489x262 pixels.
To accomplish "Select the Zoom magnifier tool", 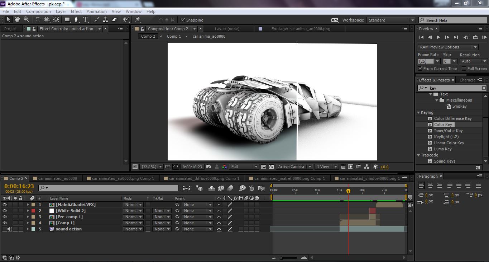I will 27,19.
